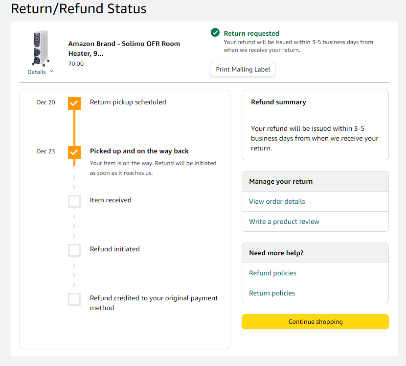Click the Return pickup scheduled step text
This screenshot has height=366, width=406.
pos(128,102)
